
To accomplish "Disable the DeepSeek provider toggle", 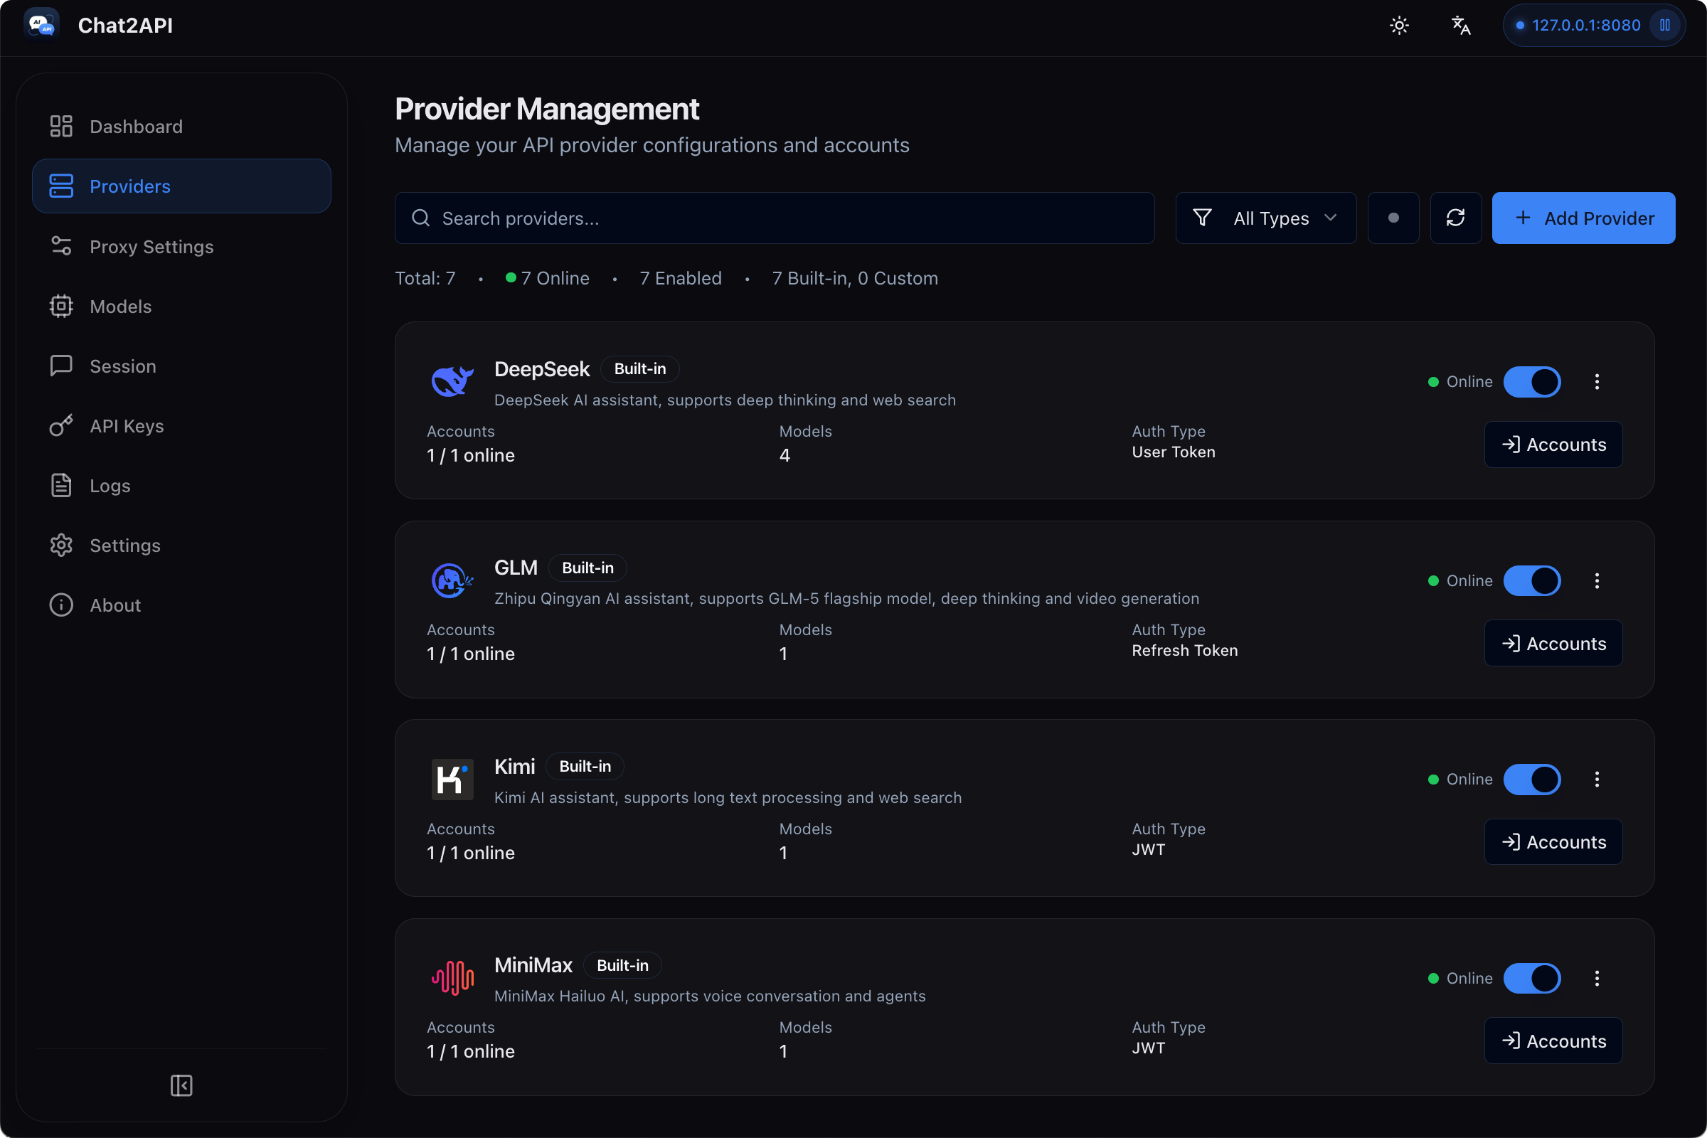I will pos(1532,382).
